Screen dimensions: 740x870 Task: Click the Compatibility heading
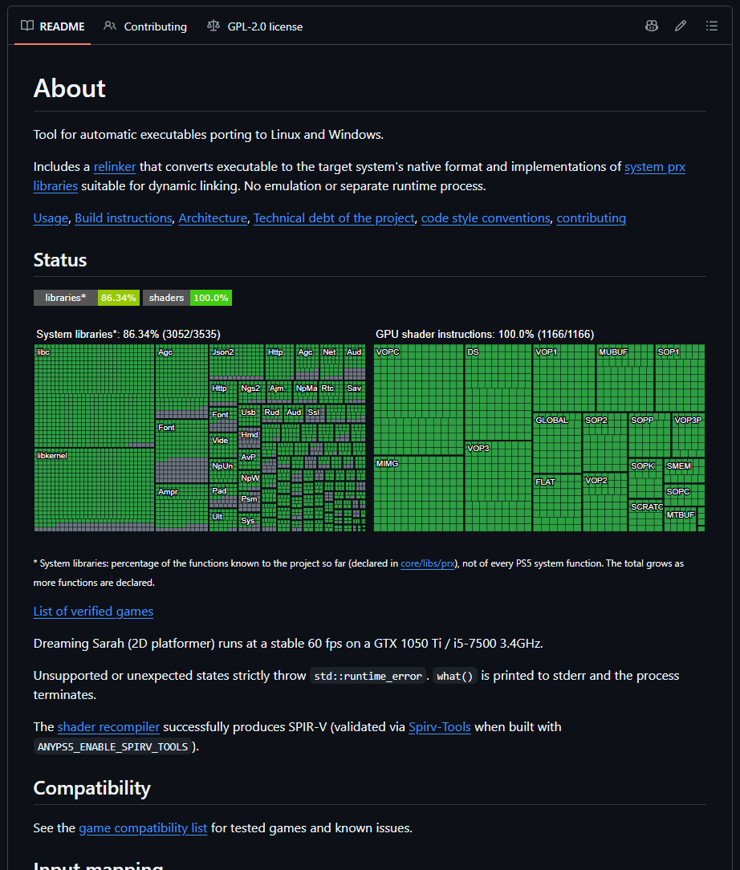click(x=92, y=788)
